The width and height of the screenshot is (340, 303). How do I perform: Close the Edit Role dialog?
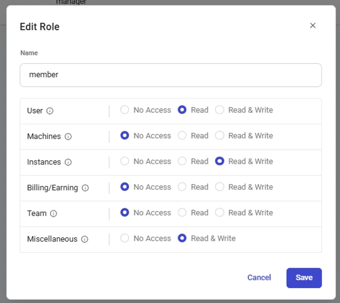tap(313, 26)
